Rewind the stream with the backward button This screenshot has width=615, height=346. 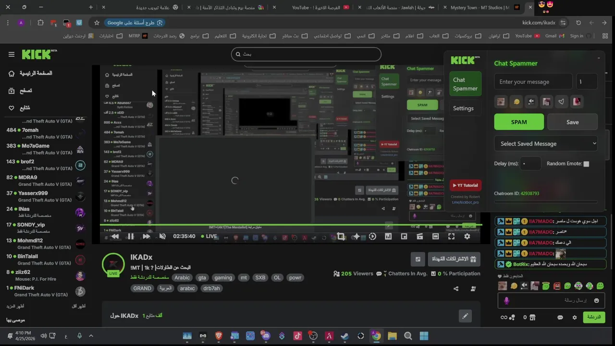(x=115, y=236)
